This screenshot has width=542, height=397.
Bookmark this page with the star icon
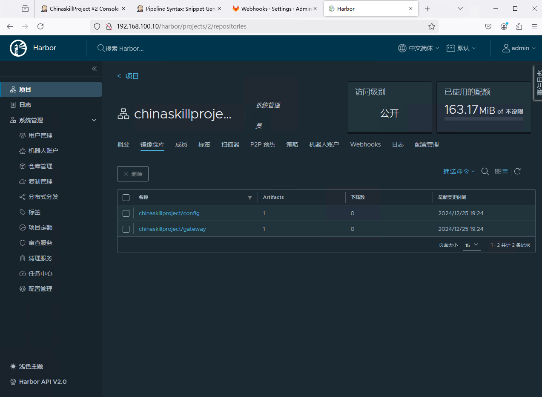(x=432, y=26)
